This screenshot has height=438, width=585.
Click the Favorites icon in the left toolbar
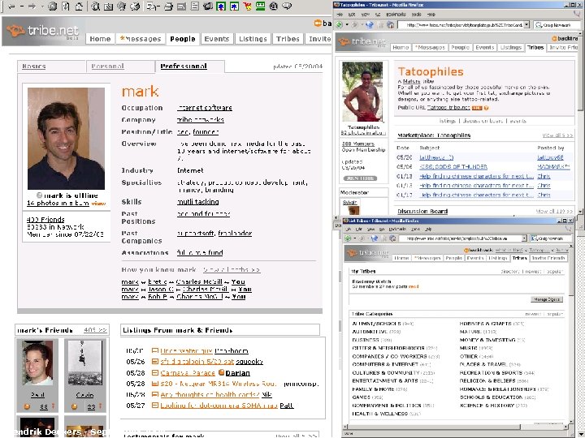point(109,6)
